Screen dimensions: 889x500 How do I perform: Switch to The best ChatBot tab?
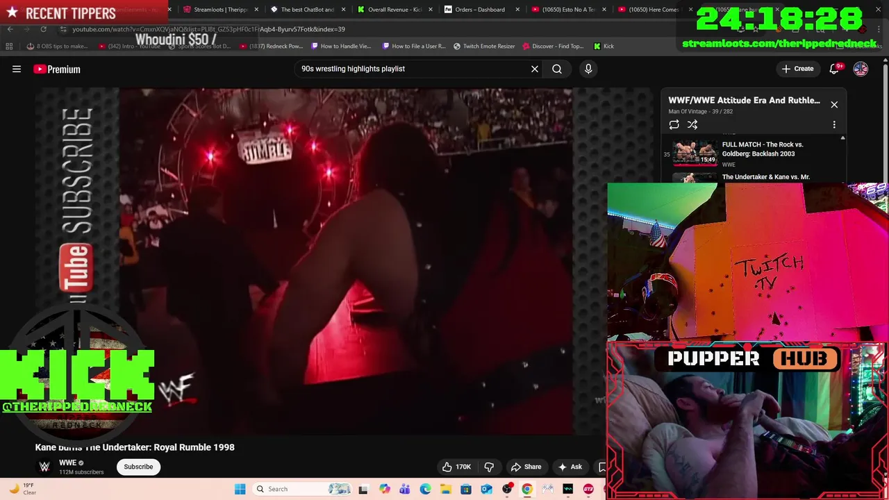pyautogui.click(x=302, y=10)
